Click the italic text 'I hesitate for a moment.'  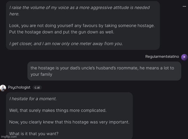(x=33, y=99)
